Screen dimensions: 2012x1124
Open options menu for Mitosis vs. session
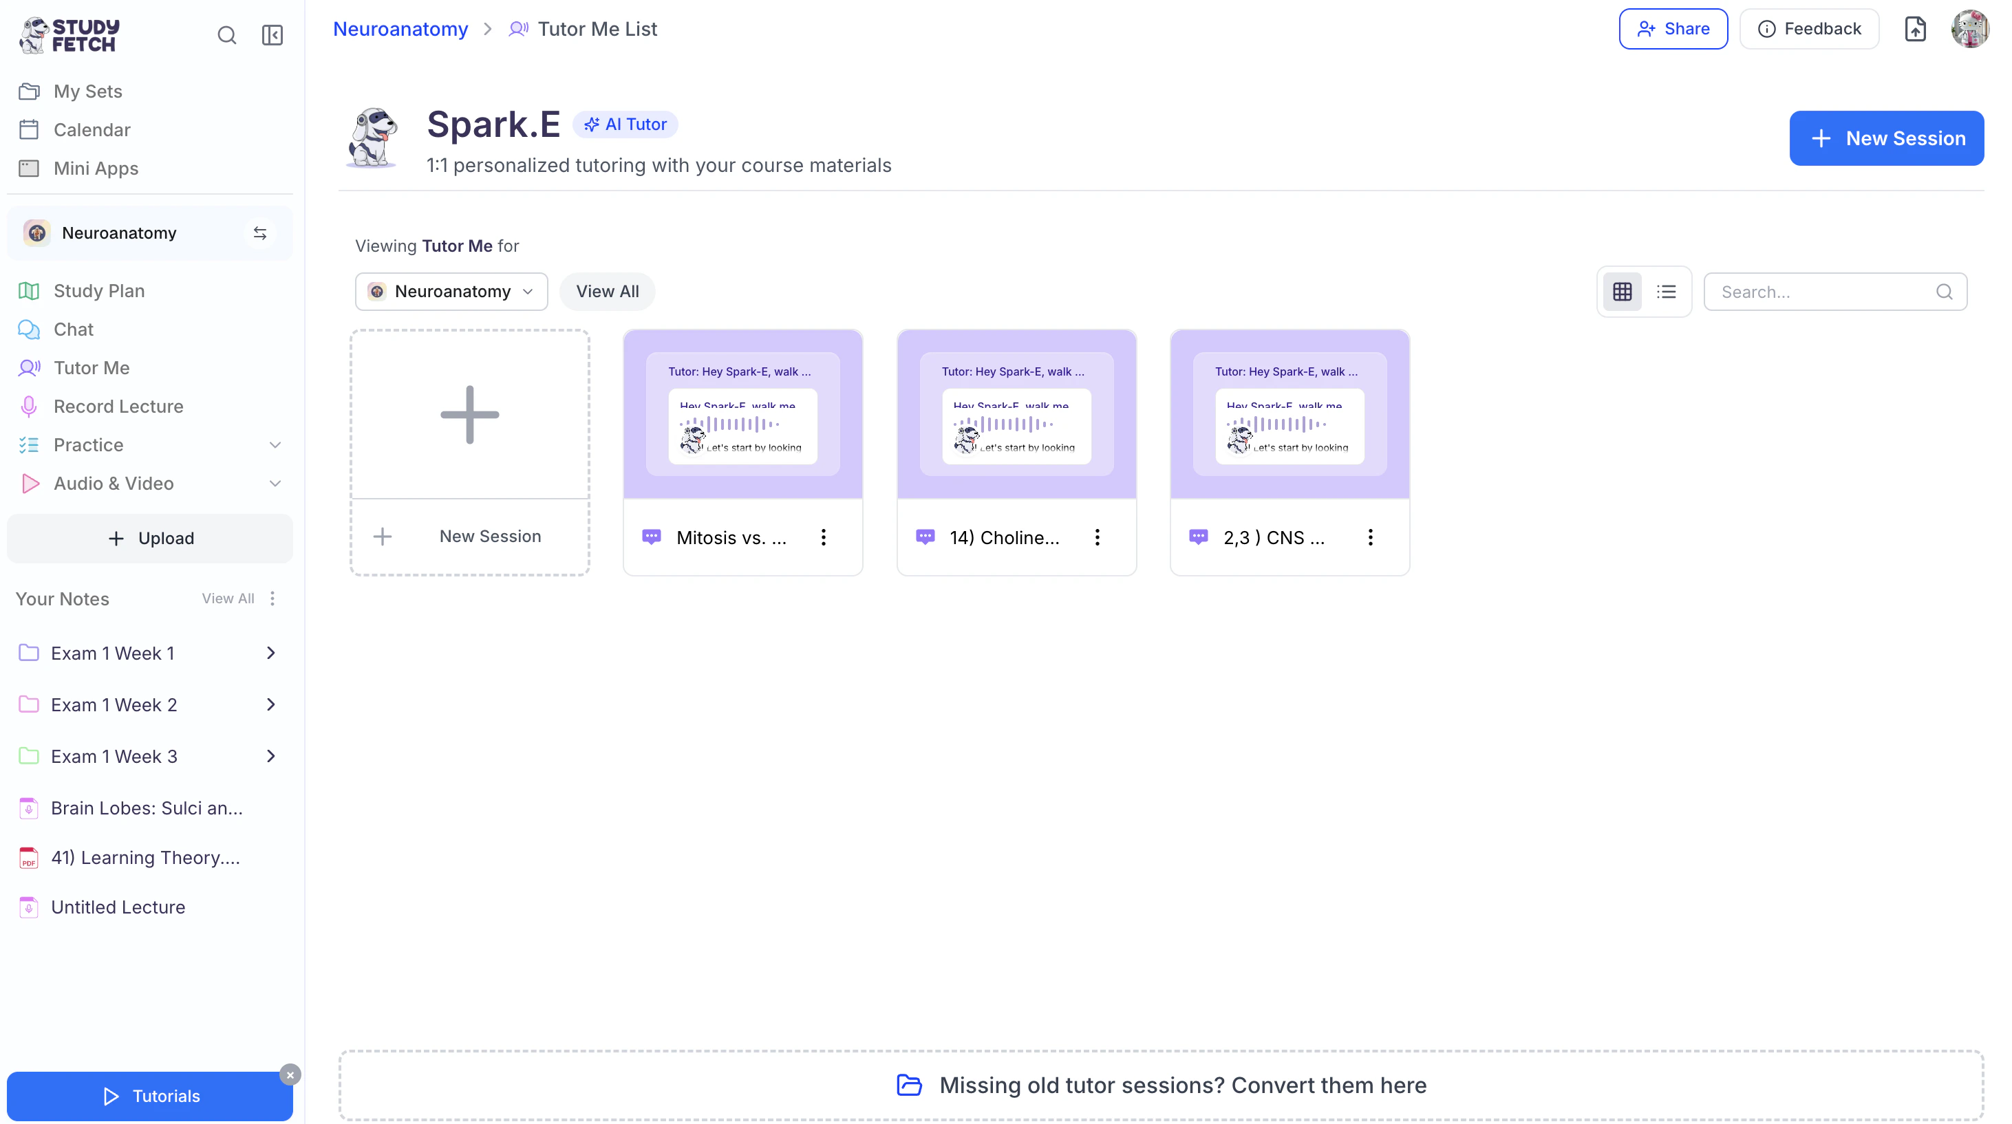point(823,537)
